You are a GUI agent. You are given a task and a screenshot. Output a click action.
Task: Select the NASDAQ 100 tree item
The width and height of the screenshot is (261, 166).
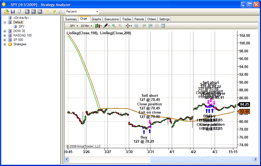pyautogui.click(x=23, y=35)
